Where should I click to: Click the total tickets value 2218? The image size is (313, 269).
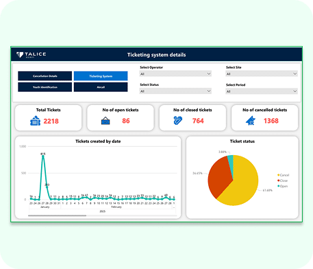point(51,121)
